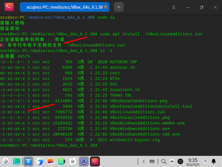Open the multitasking view dock icon
This screenshot has height=167, width=222.
[17, 161]
